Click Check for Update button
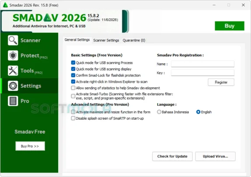 tap(172, 156)
